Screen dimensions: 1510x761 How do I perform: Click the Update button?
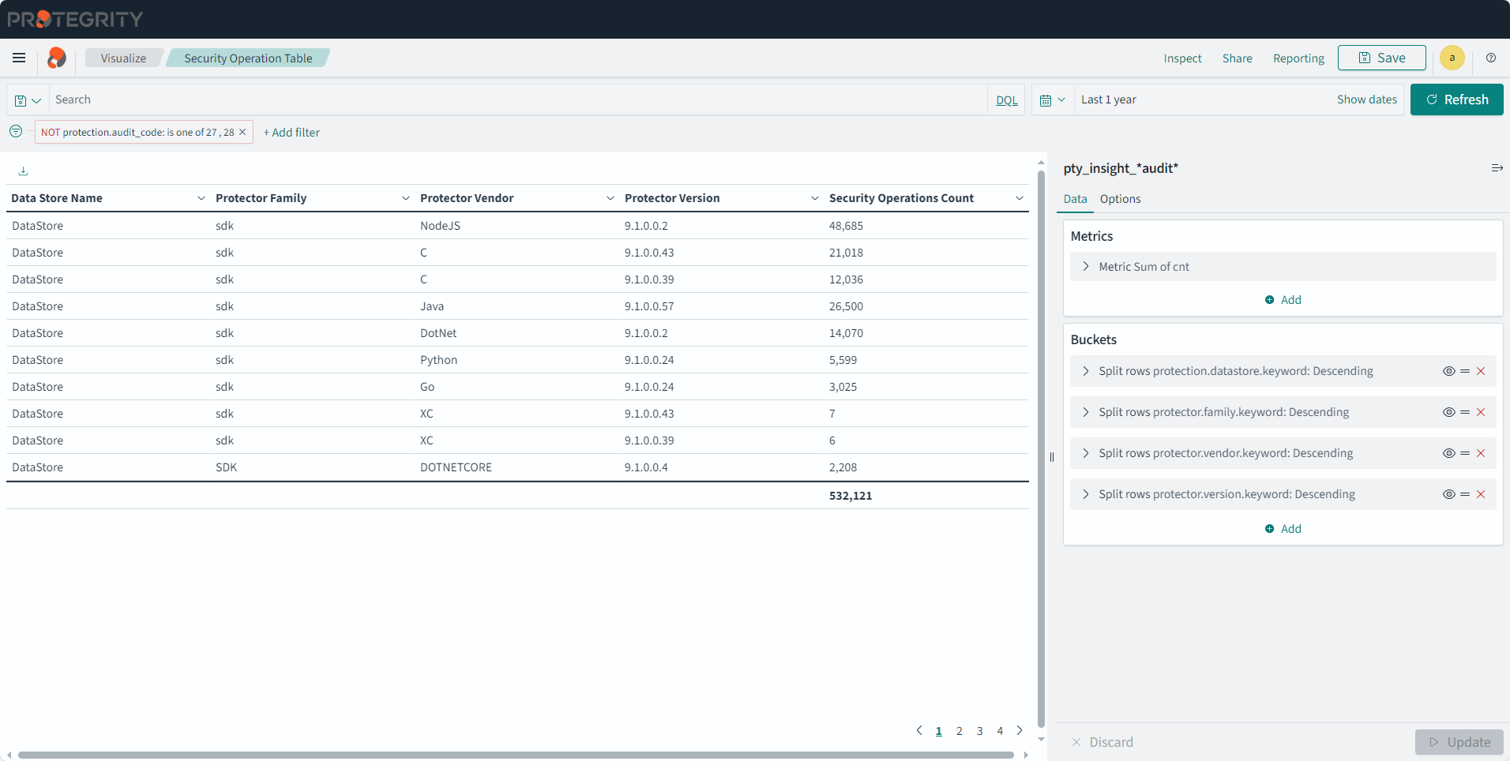(1459, 742)
